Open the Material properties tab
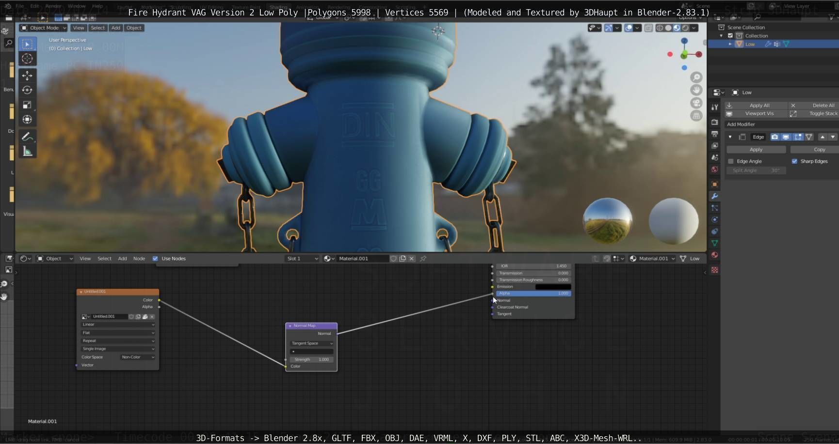Viewport: 839px width, 444px height. 714,255
